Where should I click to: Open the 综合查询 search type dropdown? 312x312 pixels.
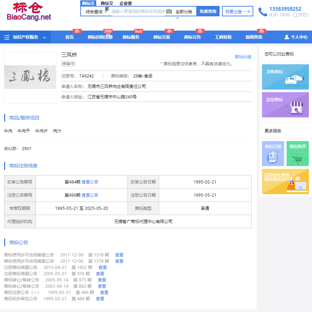[96, 12]
